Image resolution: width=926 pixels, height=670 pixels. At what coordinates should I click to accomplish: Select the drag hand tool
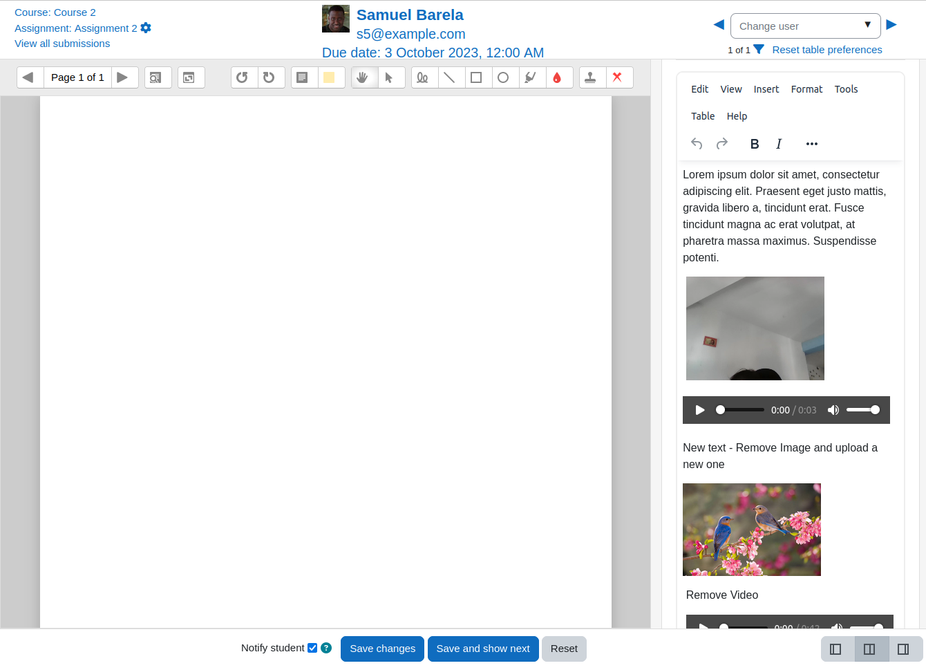coord(364,77)
